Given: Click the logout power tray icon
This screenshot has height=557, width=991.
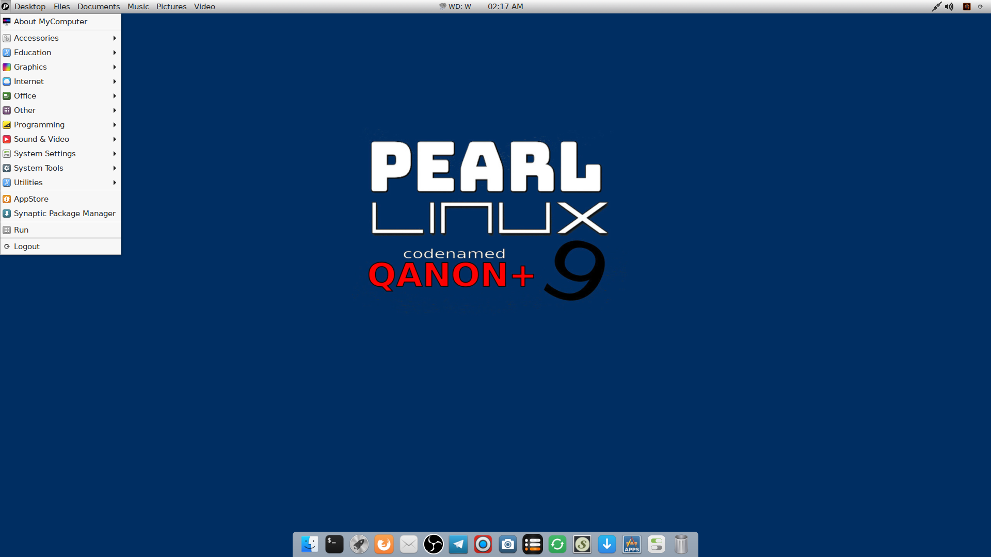Looking at the screenshot, I should (x=980, y=7).
